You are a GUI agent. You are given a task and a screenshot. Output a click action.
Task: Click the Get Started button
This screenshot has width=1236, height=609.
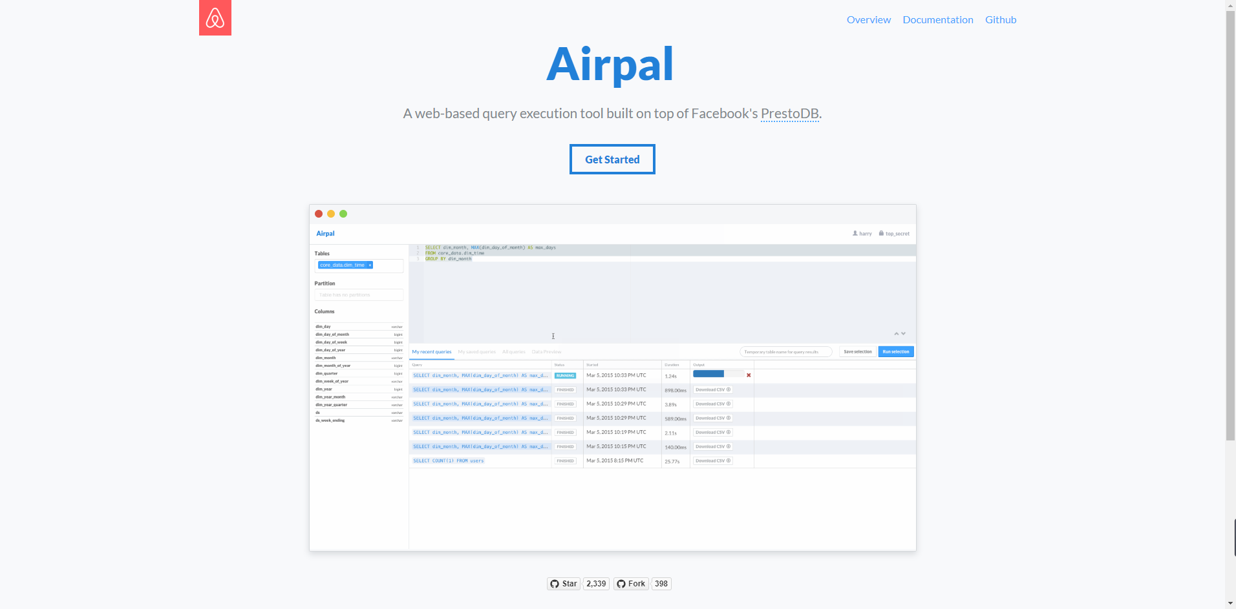click(x=612, y=159)
